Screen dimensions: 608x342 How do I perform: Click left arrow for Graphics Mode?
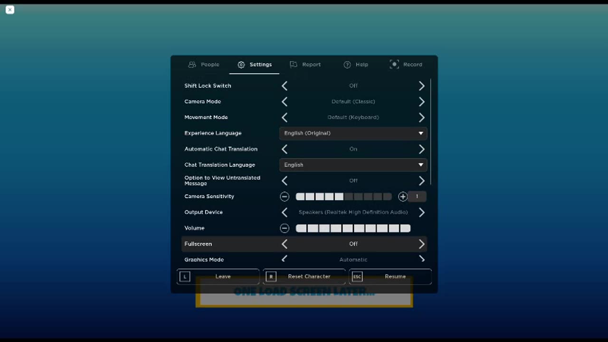point(285,259)
